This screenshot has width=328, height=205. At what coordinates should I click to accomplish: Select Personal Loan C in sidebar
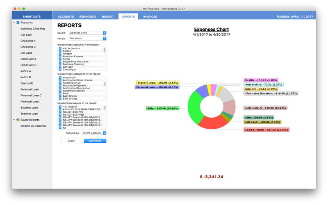[x=31, y=95]
